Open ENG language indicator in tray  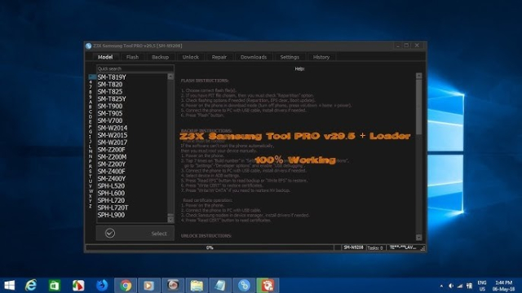pos(482,286)
